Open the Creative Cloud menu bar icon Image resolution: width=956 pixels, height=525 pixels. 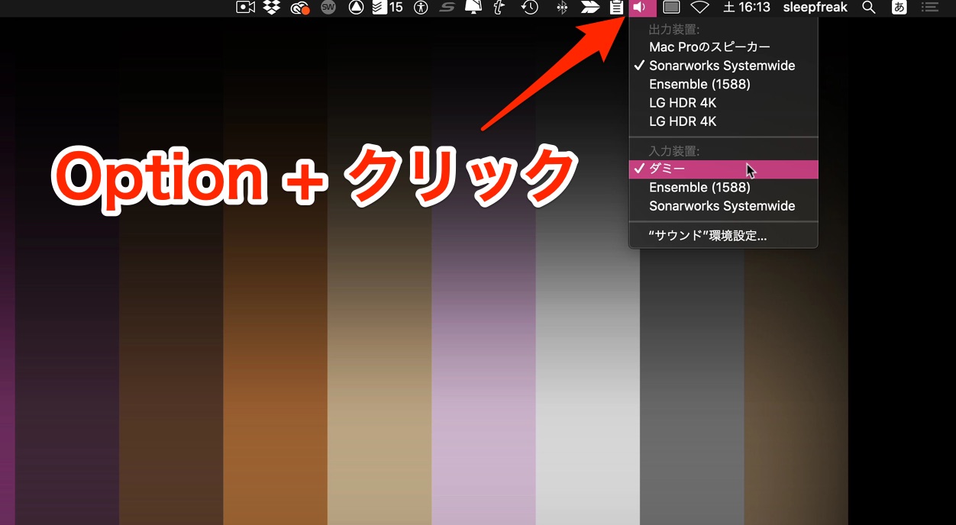click(x=299, y=8)
